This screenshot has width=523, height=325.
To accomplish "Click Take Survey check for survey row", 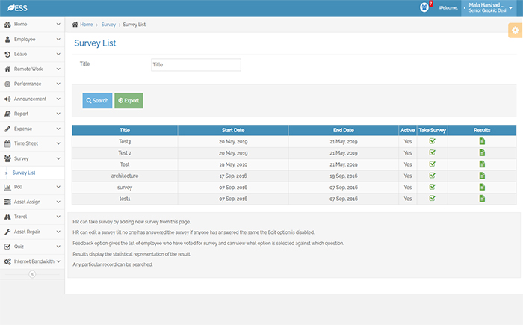I will (x=433, y=187).
